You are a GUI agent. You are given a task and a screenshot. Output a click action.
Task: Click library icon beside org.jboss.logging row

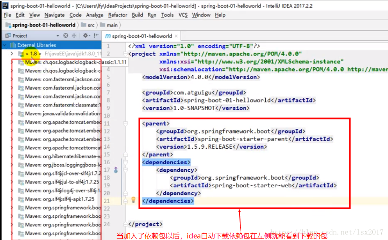(21, 165)
